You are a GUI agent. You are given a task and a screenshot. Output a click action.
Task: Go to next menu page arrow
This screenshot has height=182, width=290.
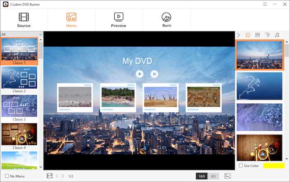point(63,176)
